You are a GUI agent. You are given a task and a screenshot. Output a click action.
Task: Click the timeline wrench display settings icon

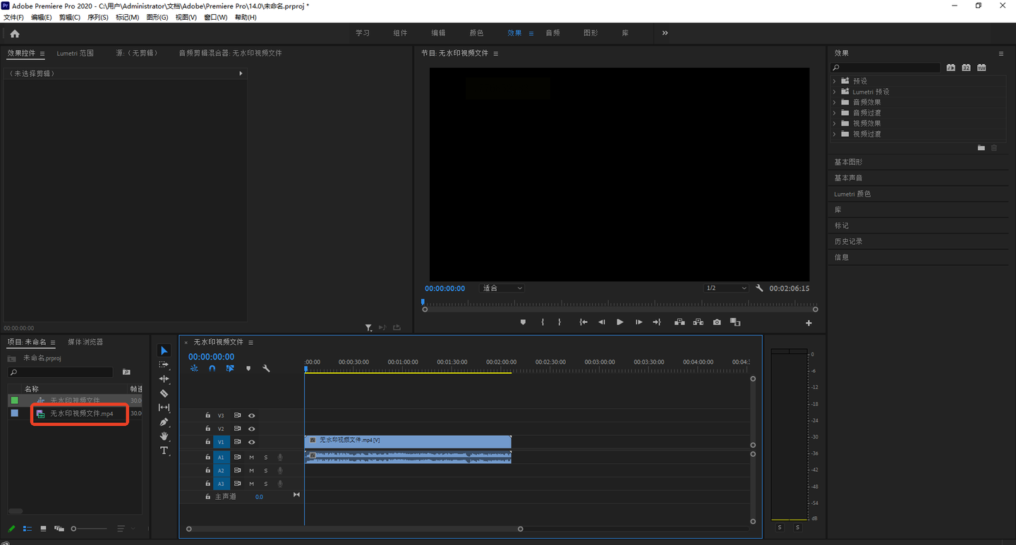click(x=266, y=368)
